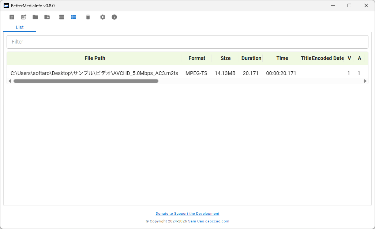Click the open folder icon
375x229 pixels.
tap(35, 17)
